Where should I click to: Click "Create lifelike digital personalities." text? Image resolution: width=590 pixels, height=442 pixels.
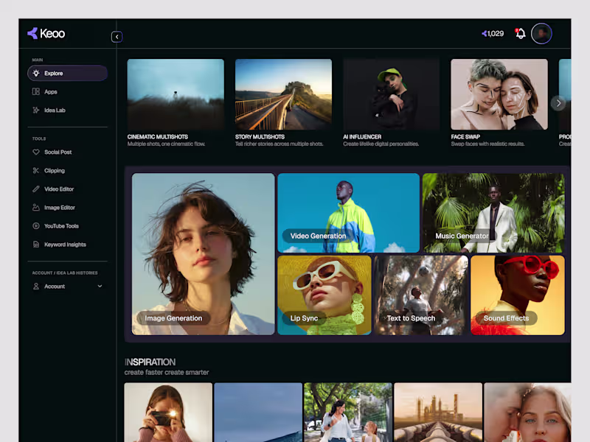coord(381,144)
